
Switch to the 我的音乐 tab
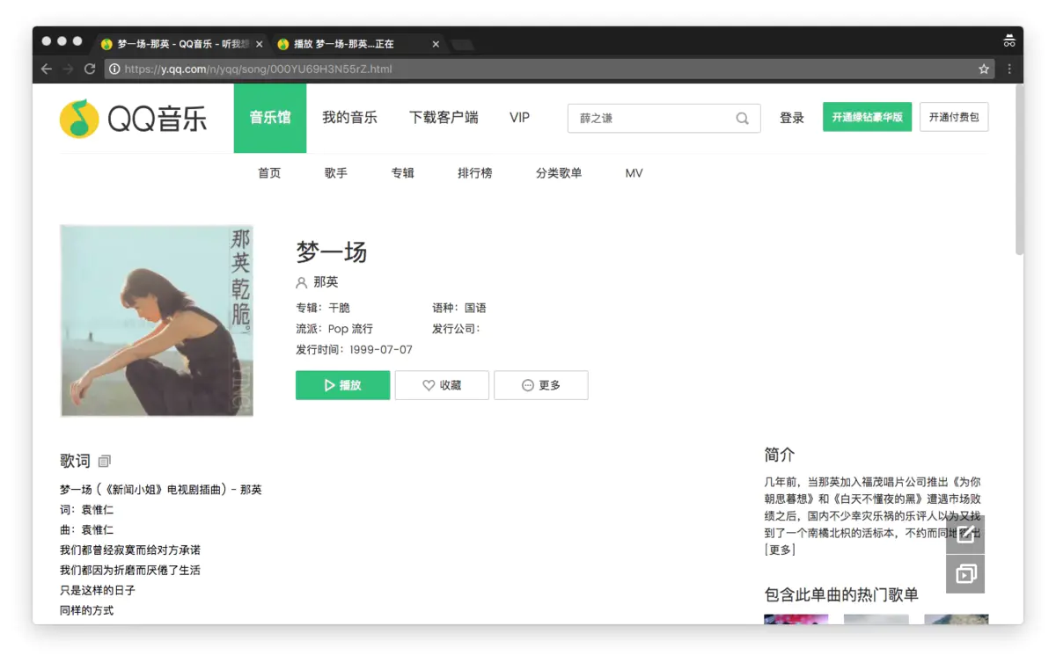coord(350,117)
